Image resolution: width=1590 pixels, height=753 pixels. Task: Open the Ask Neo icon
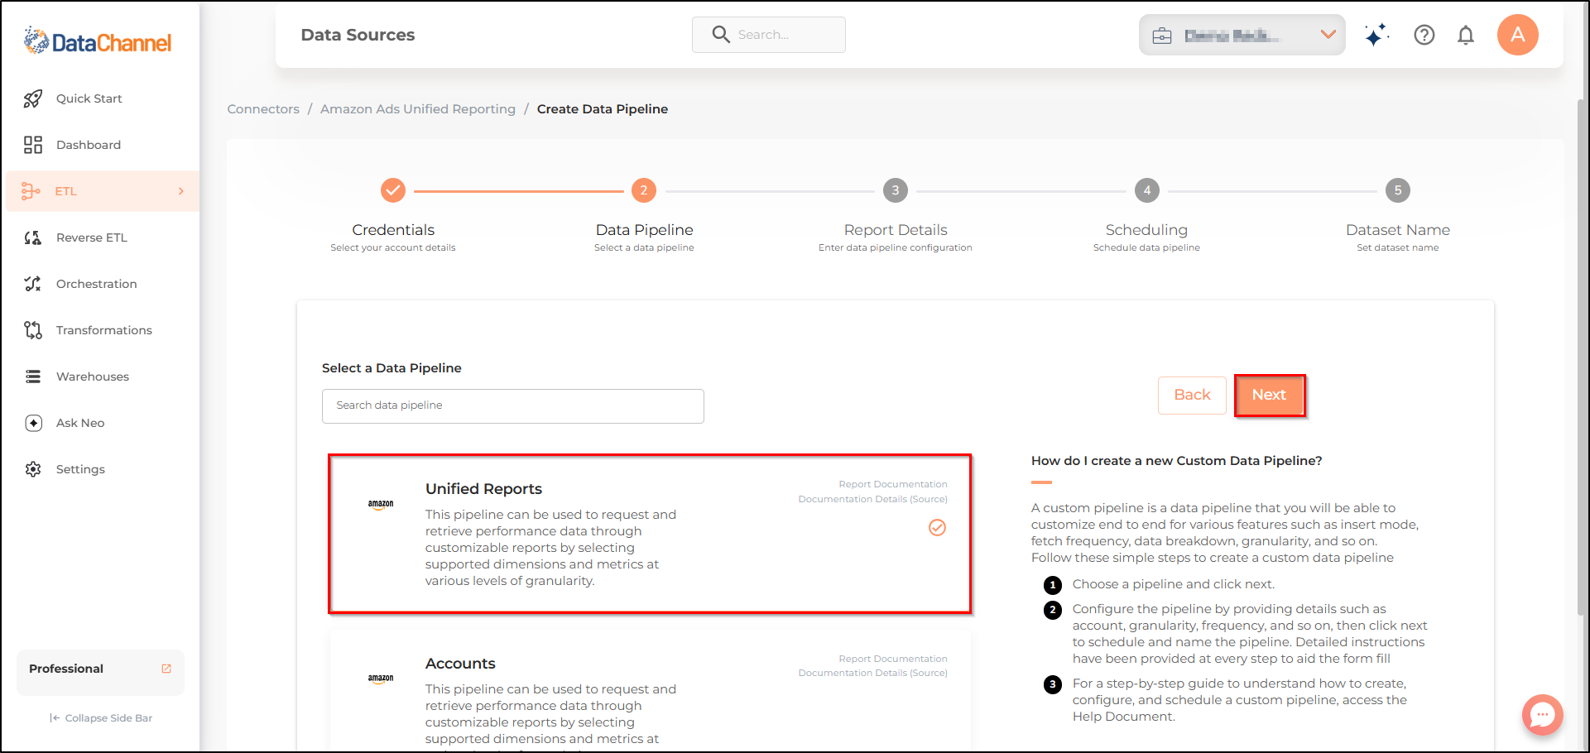tap(33, 423)
